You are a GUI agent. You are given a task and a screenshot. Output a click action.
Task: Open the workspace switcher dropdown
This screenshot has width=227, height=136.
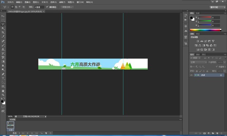pos(217,7)
